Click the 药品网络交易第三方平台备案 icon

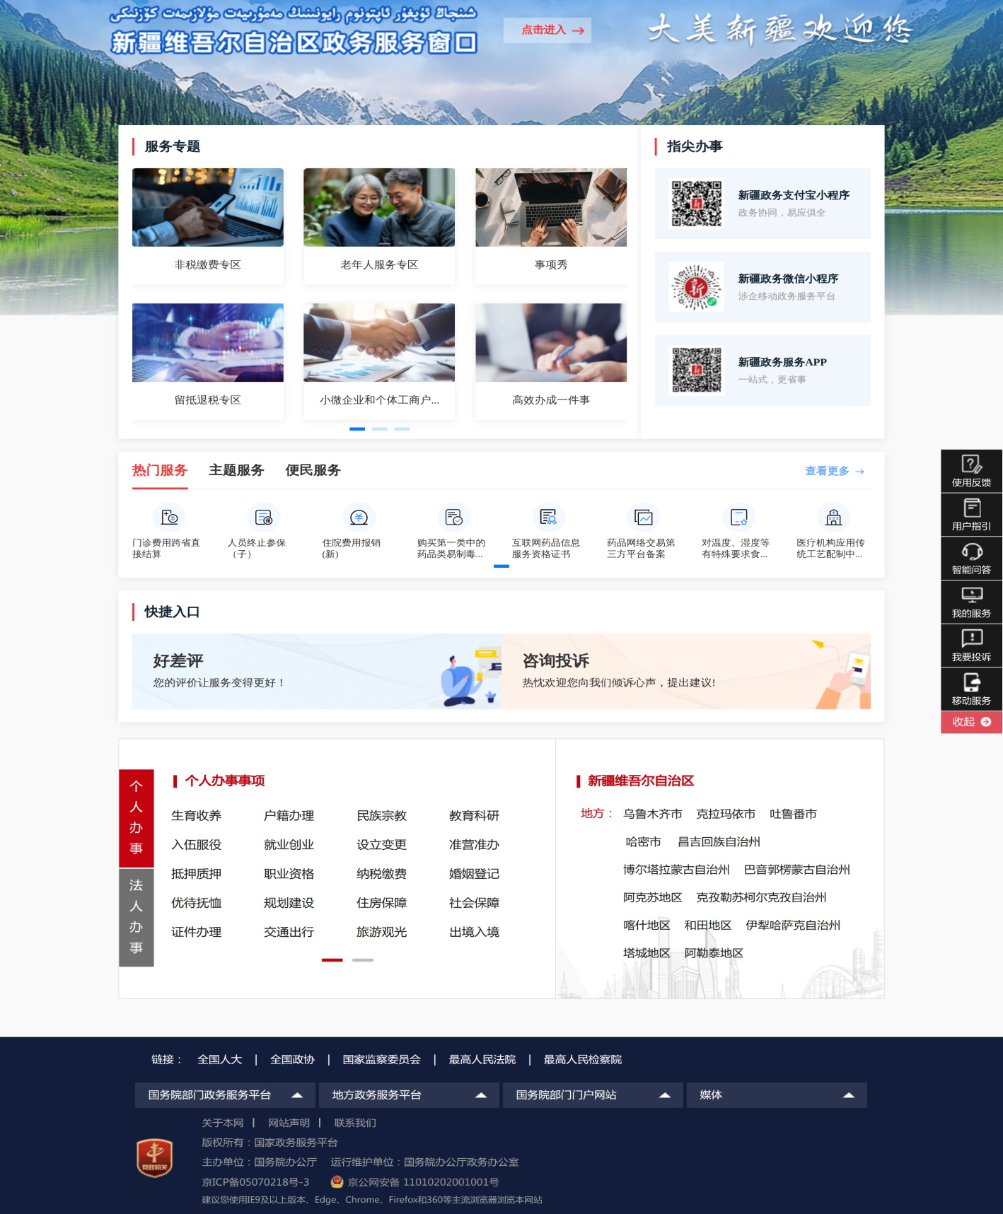point(643,518)
